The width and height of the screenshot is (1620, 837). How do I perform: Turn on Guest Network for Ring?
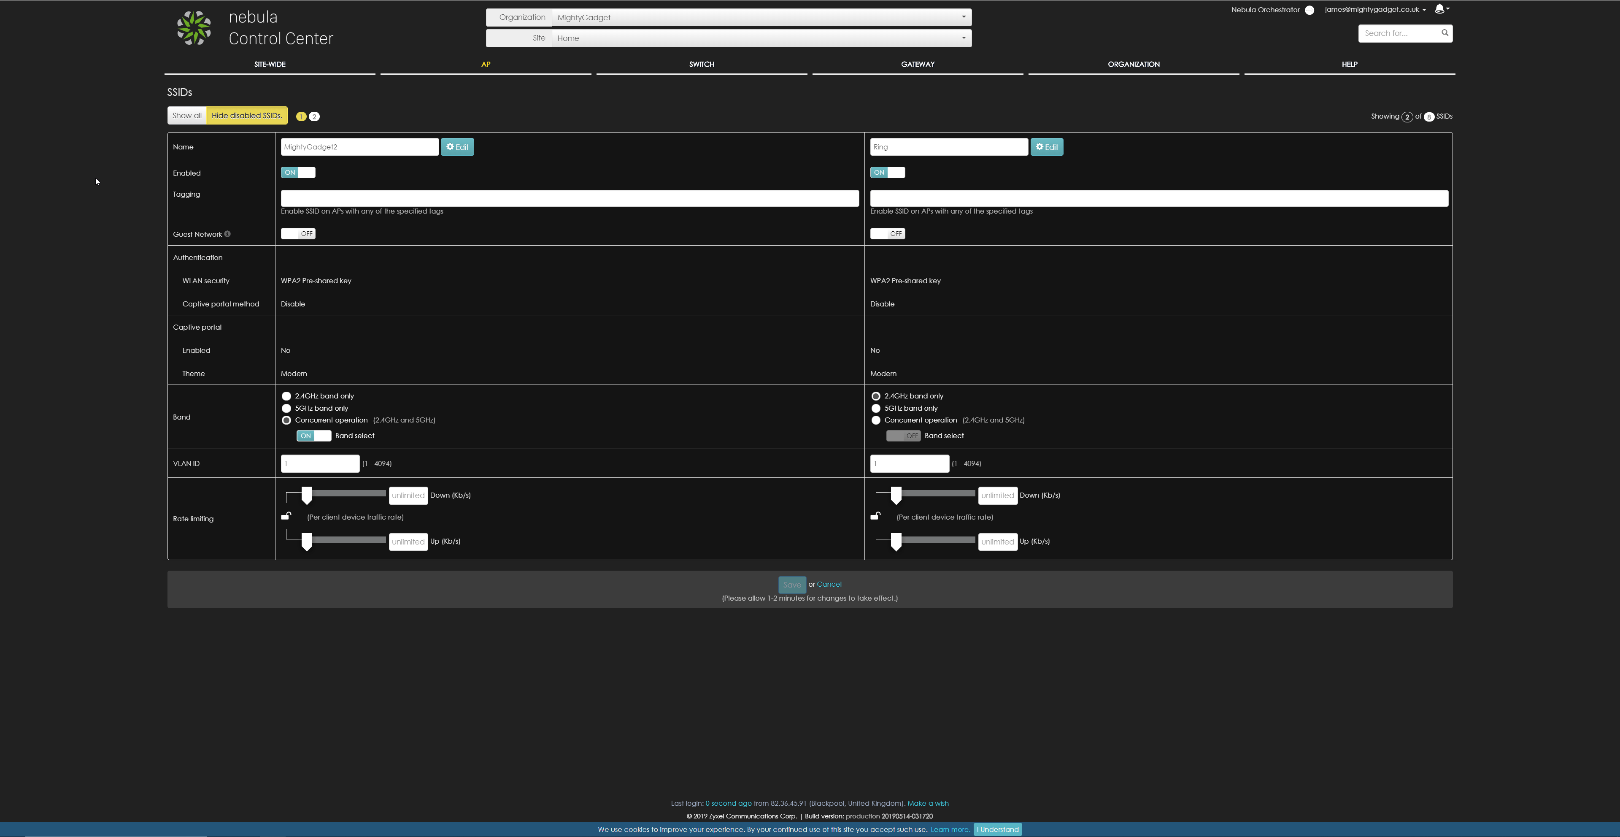point(887,233)
